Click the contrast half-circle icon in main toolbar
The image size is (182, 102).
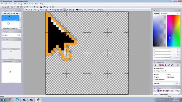coord(35,7)
